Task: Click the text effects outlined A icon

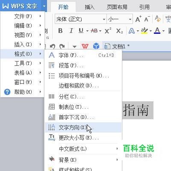Action: click(132, 31)
